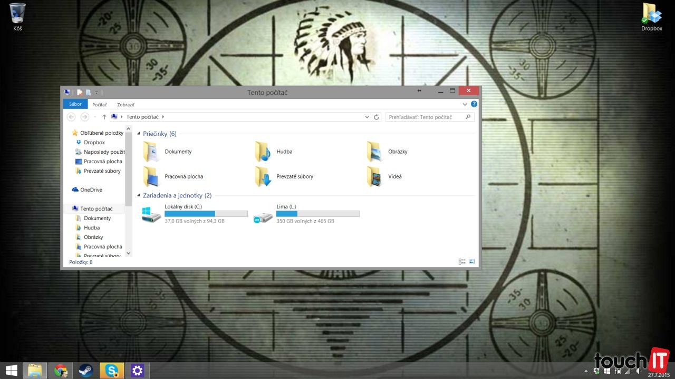
Task: Click the Properties quick access toolbar icon
Action: 80,92
